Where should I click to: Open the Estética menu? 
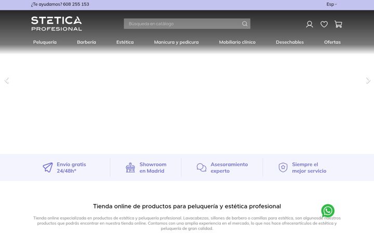125,42
